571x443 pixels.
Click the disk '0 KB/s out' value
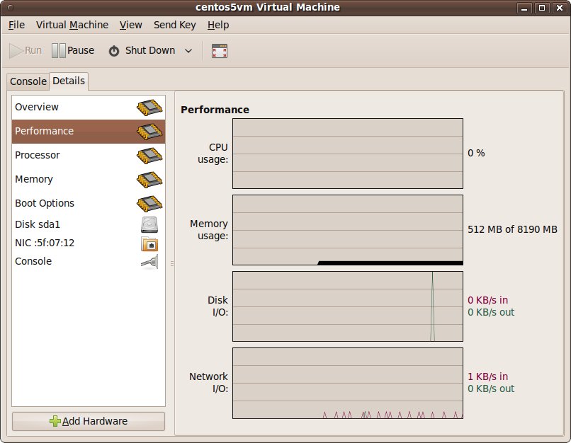491,312
